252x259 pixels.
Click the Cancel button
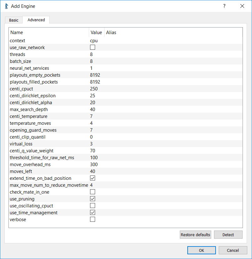[x=233, y=251]
